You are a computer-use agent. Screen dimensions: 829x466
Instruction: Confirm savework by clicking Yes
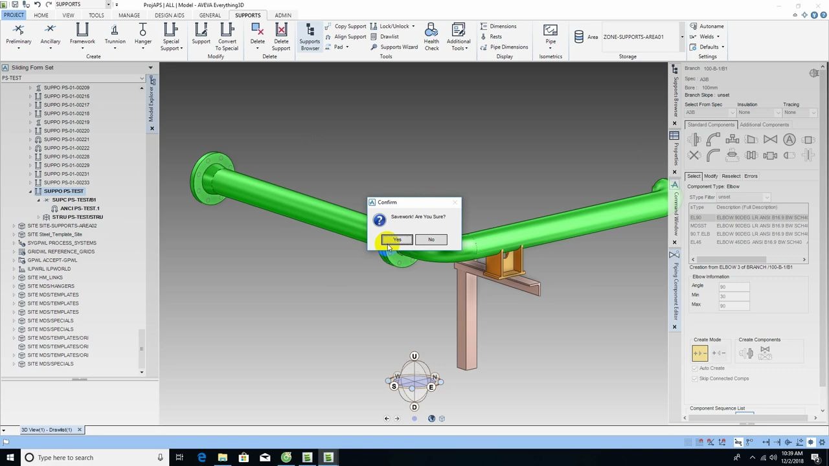coord(397,240)
